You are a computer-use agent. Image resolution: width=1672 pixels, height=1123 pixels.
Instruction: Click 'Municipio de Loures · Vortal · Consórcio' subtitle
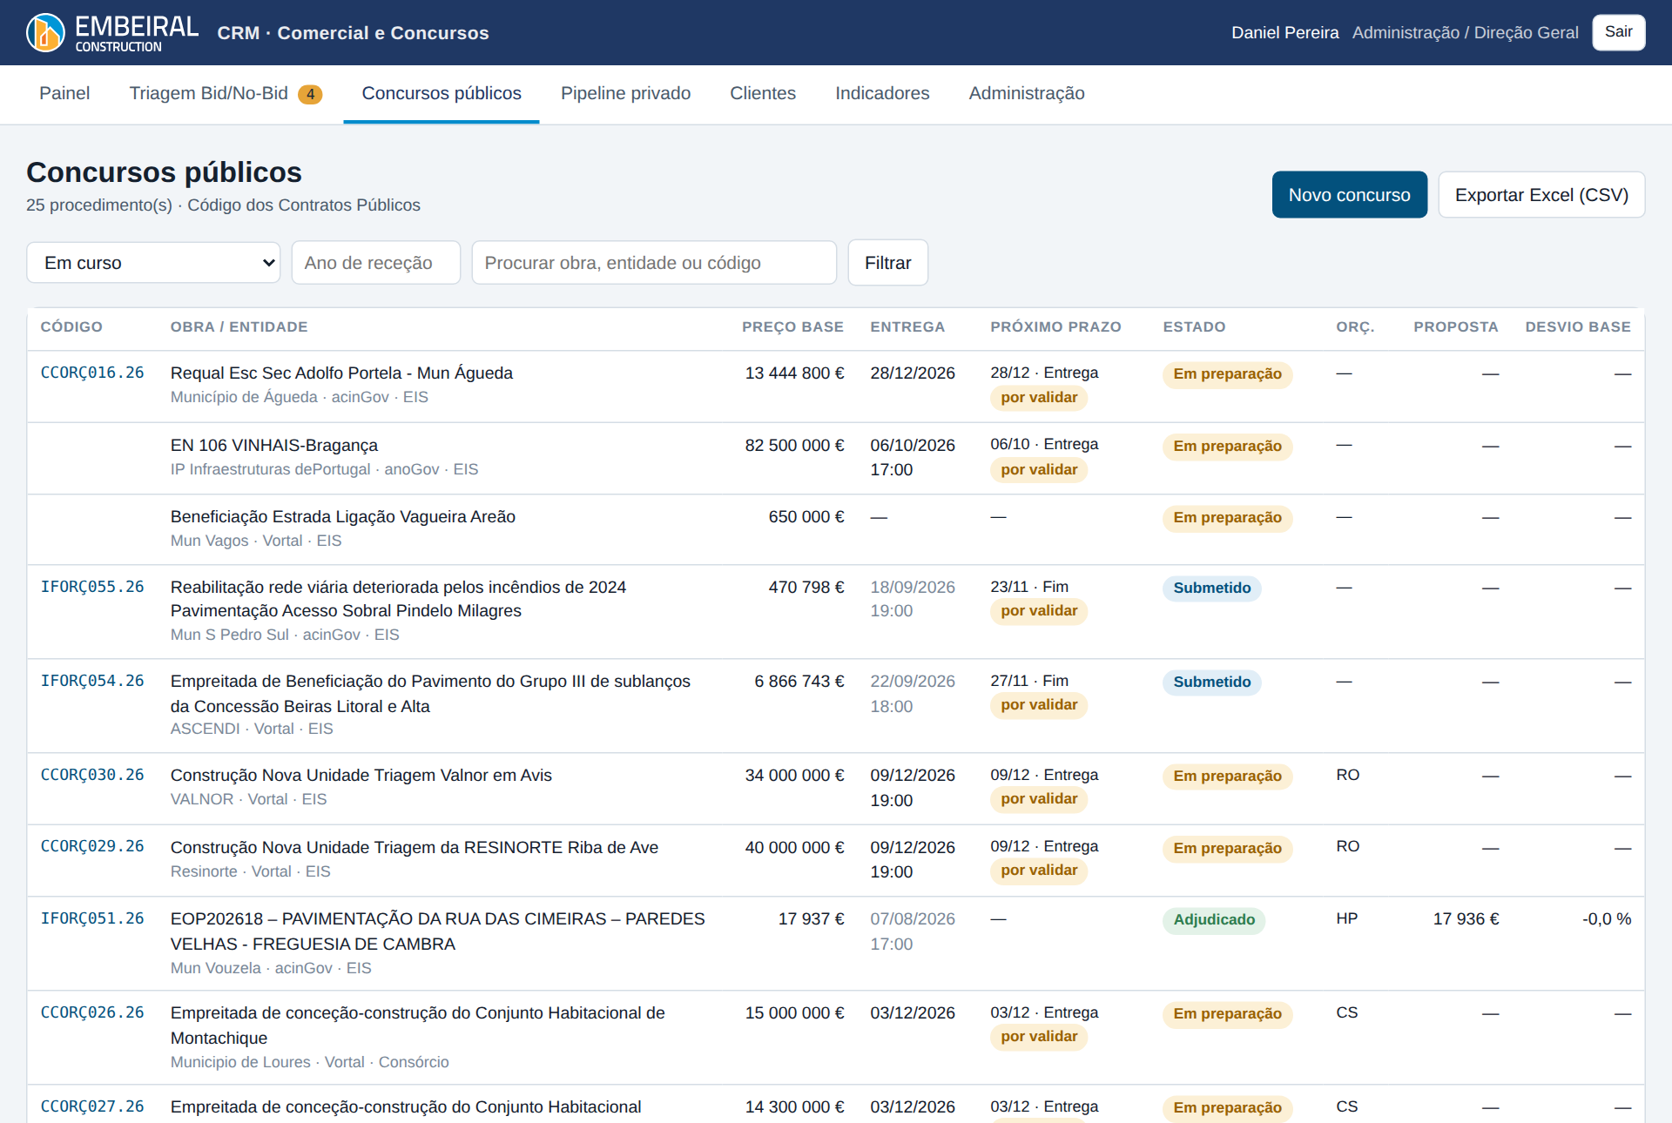310,1062
